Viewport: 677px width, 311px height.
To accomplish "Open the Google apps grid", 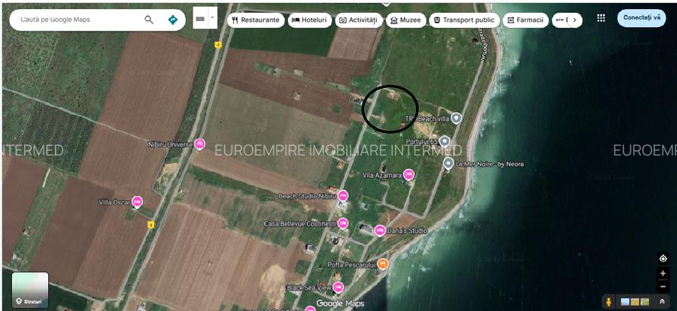I will pyautogui.click(x=600, y=18).
